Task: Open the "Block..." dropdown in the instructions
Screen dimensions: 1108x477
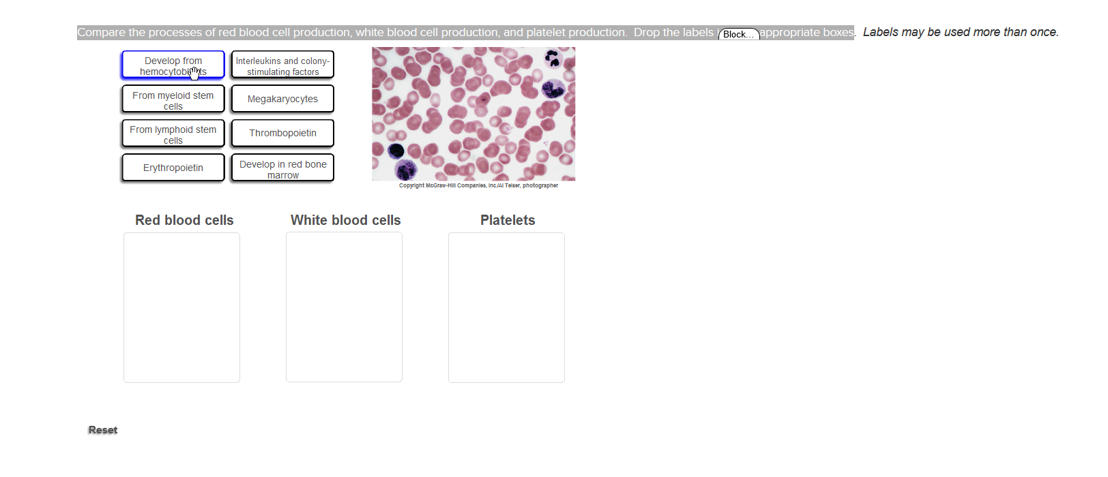Action: [x=739, y=33]
